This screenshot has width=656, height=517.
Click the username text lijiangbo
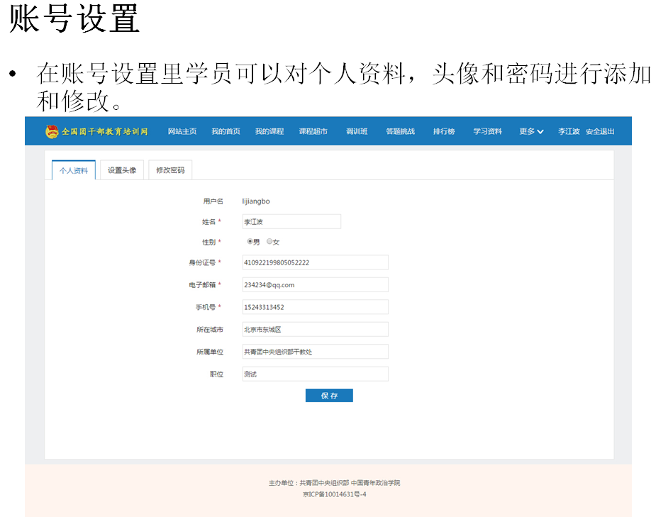[x=256, y=201]
